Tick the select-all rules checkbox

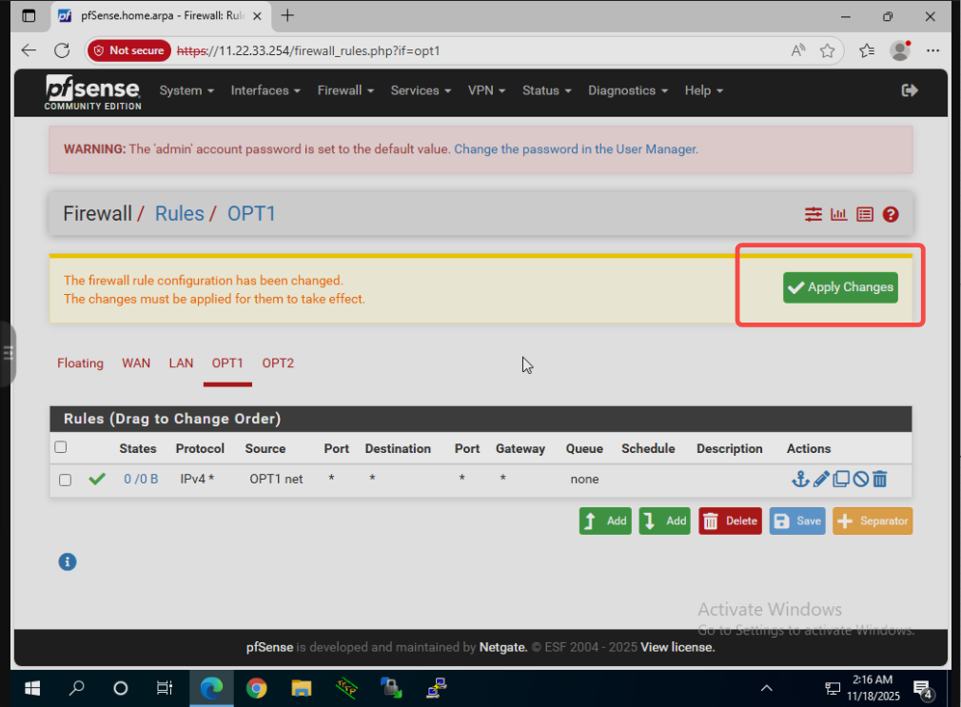pyautogui.click(x=61, y=447)
